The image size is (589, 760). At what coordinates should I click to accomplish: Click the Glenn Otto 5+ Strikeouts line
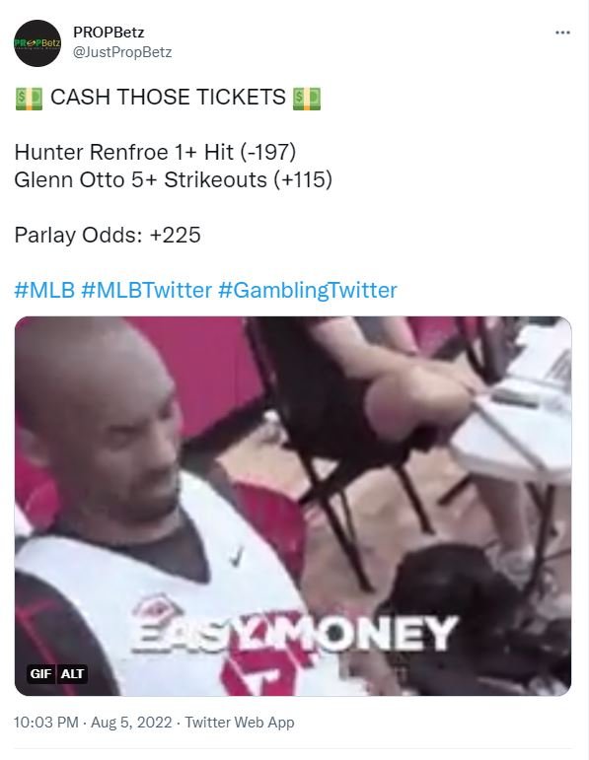click(x=174, y=179)
